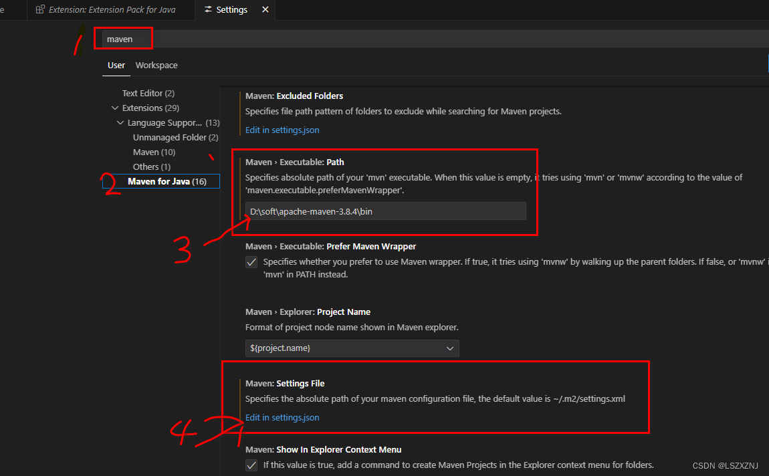Image resolution: width=769 pixels, height=476 pixels.
Task: Click the extension icon on Extension Pack tab
Action: (40, 9)
